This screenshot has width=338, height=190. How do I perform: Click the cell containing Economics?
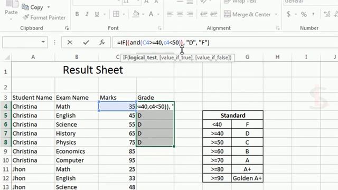click(x=77, y=151)
